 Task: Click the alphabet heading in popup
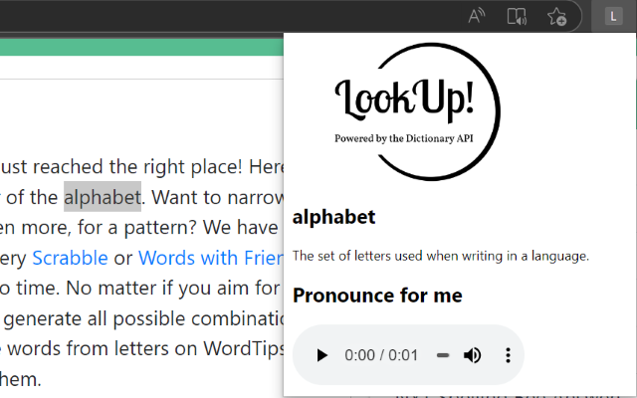coord(334,217)
